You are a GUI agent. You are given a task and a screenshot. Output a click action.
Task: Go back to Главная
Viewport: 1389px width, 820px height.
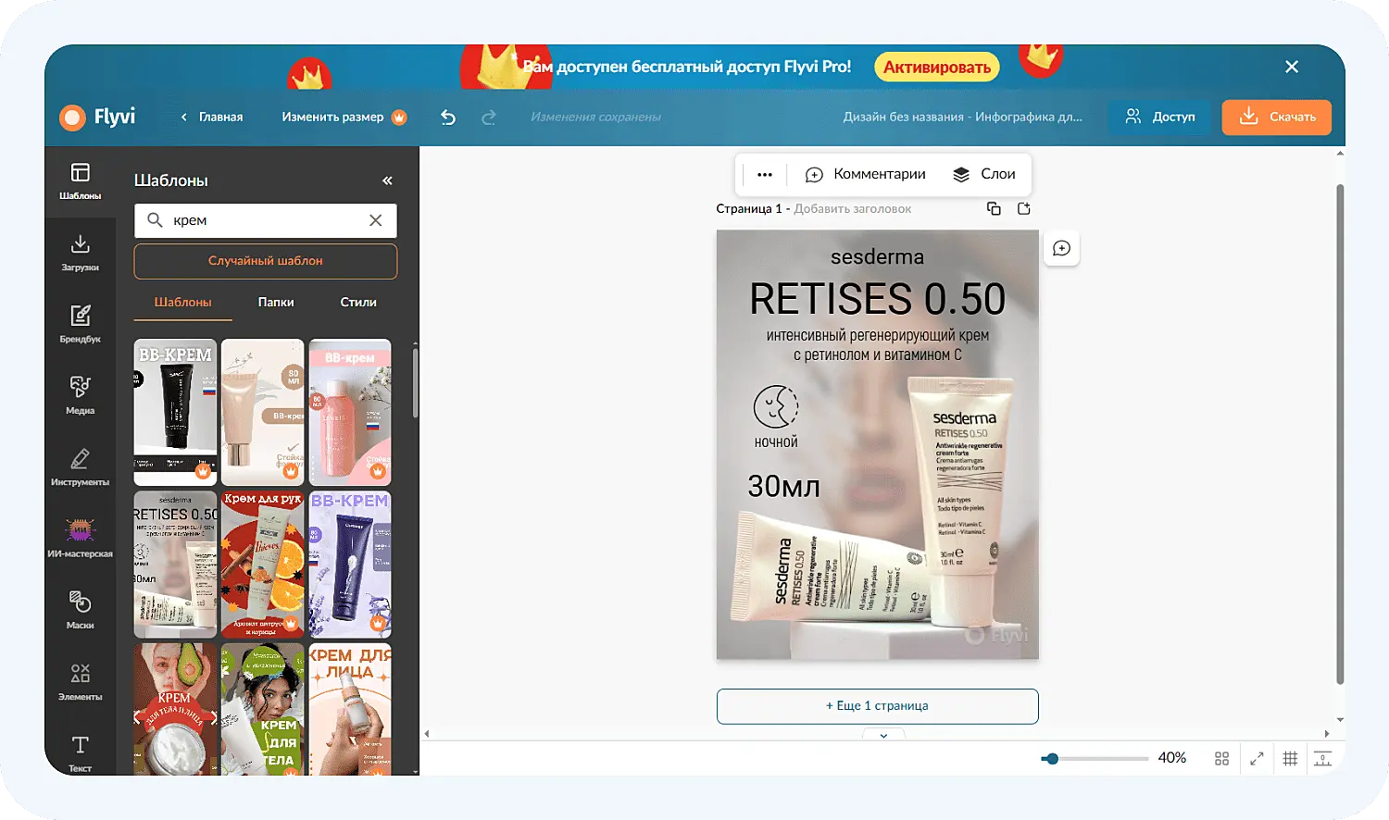(211, 118)
